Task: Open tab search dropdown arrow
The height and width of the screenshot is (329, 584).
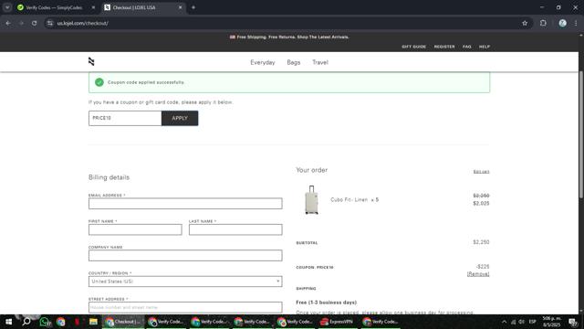Action: 7,7
